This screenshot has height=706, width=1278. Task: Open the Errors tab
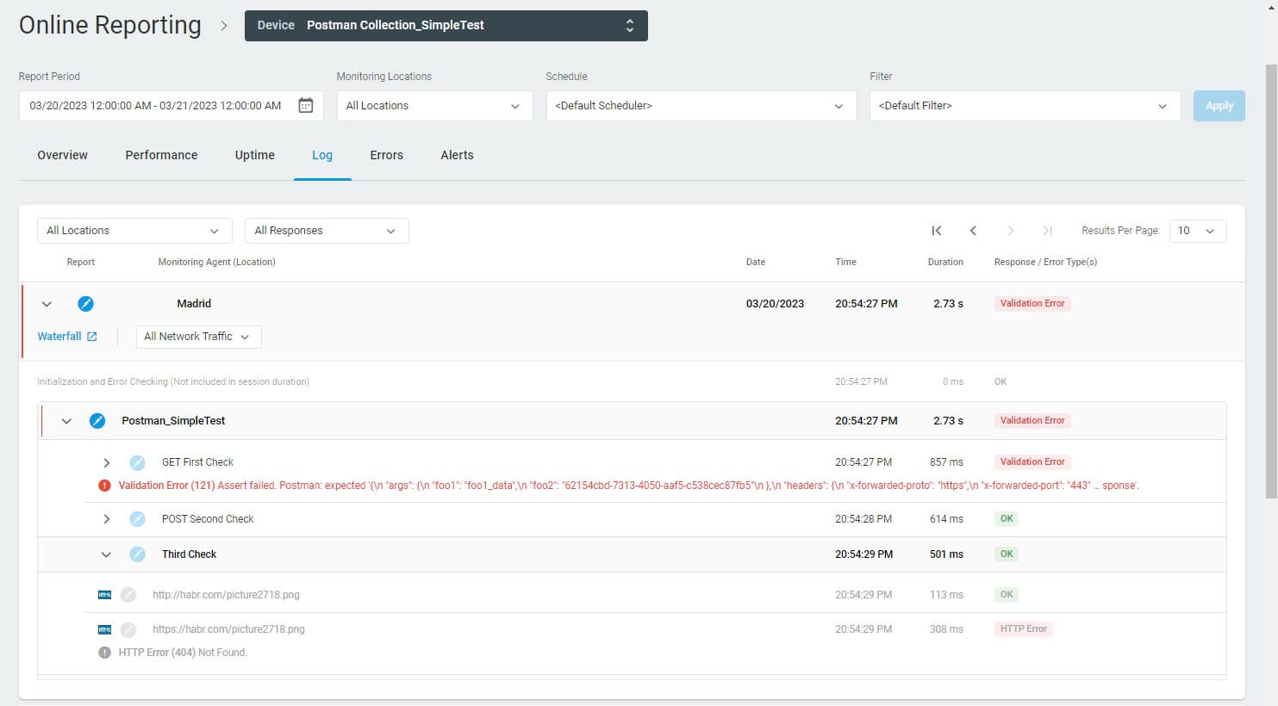click(386, 155)
